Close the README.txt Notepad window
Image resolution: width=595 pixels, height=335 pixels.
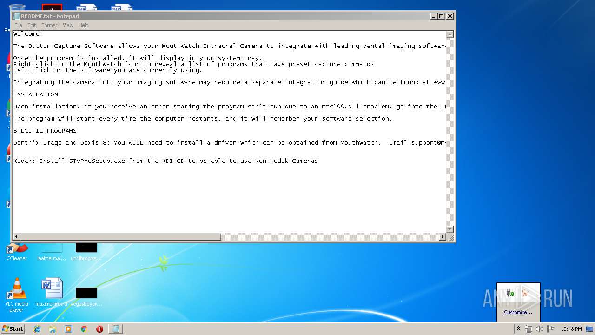pos(450,16)
